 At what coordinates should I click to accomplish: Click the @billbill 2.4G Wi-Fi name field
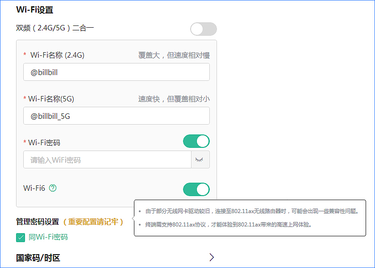pyautogui.click(x=116, y=72)
